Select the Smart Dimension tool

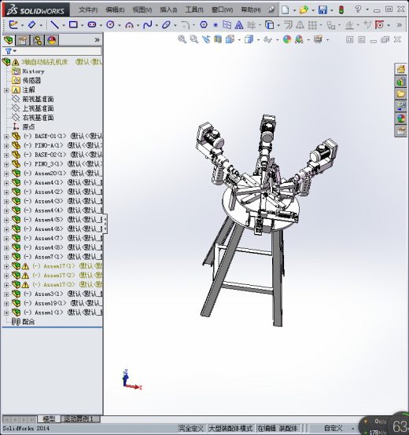point(31,25)
